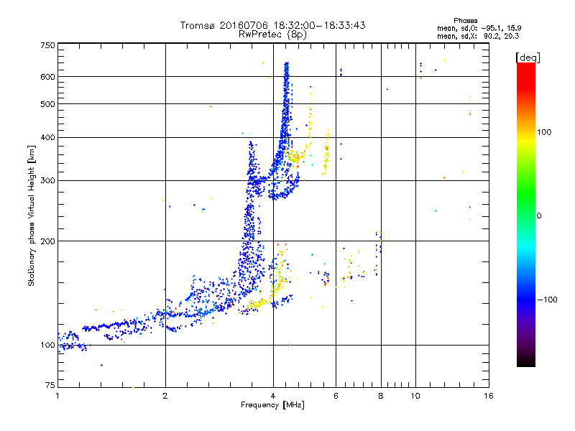Image resolution: width=575 pixels, height=431 pixels.
Task: Click the 'Frequency [MHz]' axis label
Action: coord(272,405)
